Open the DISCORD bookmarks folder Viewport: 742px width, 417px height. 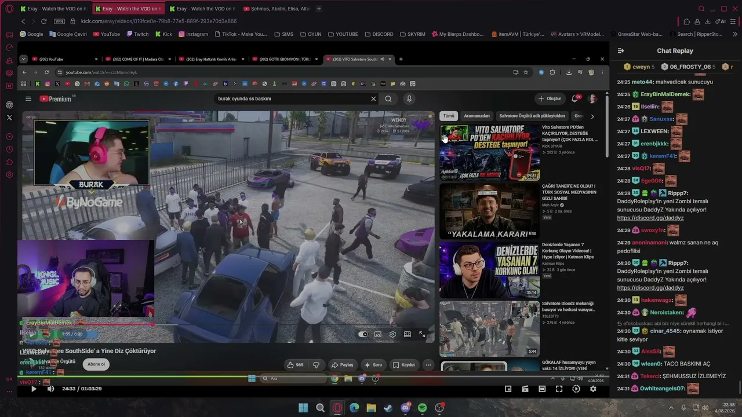coord(379,34)
